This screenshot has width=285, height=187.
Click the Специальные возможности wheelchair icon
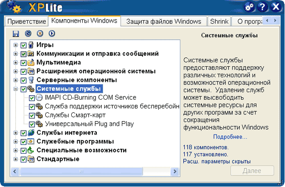[31, 150]
